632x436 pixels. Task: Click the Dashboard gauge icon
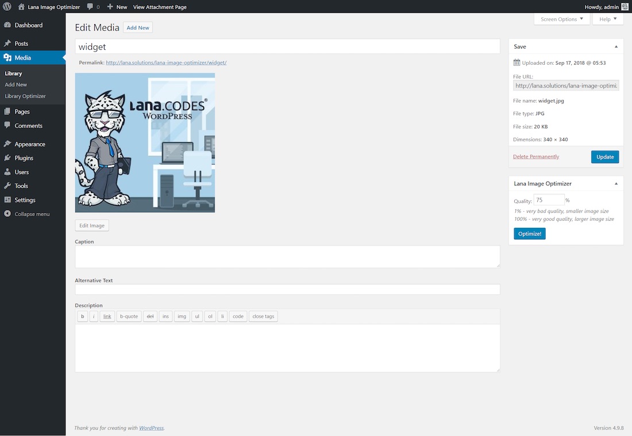7,25
